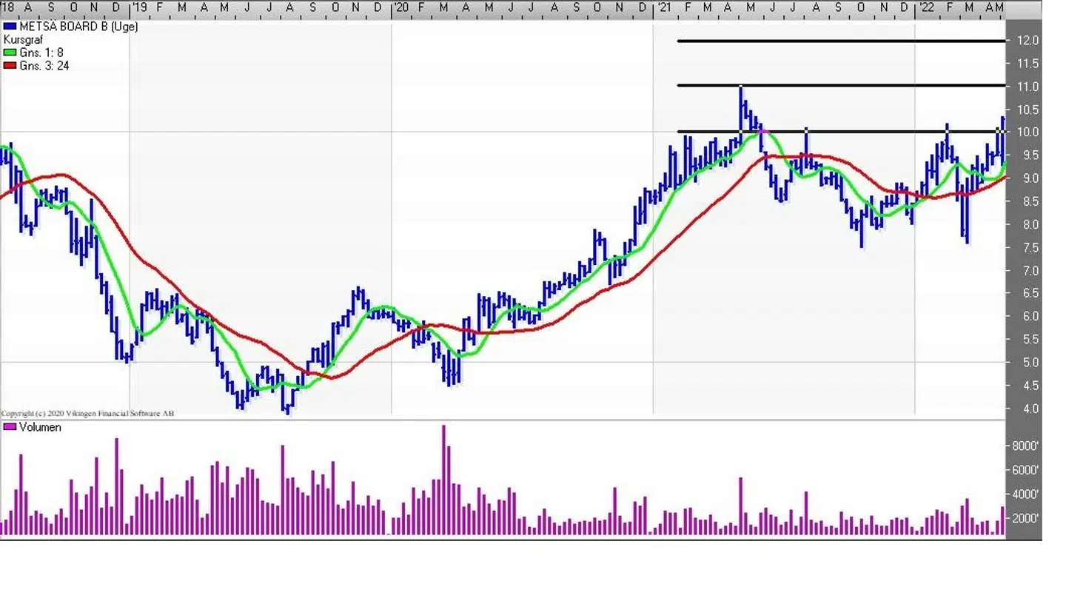Click the '19 year marker on time axis
Image resolution: width=1066 pixels, height=601 pixels.
pos(139,7)
